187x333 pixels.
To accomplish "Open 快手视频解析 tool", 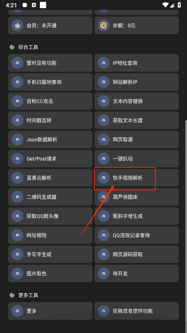I will point(137,178).
